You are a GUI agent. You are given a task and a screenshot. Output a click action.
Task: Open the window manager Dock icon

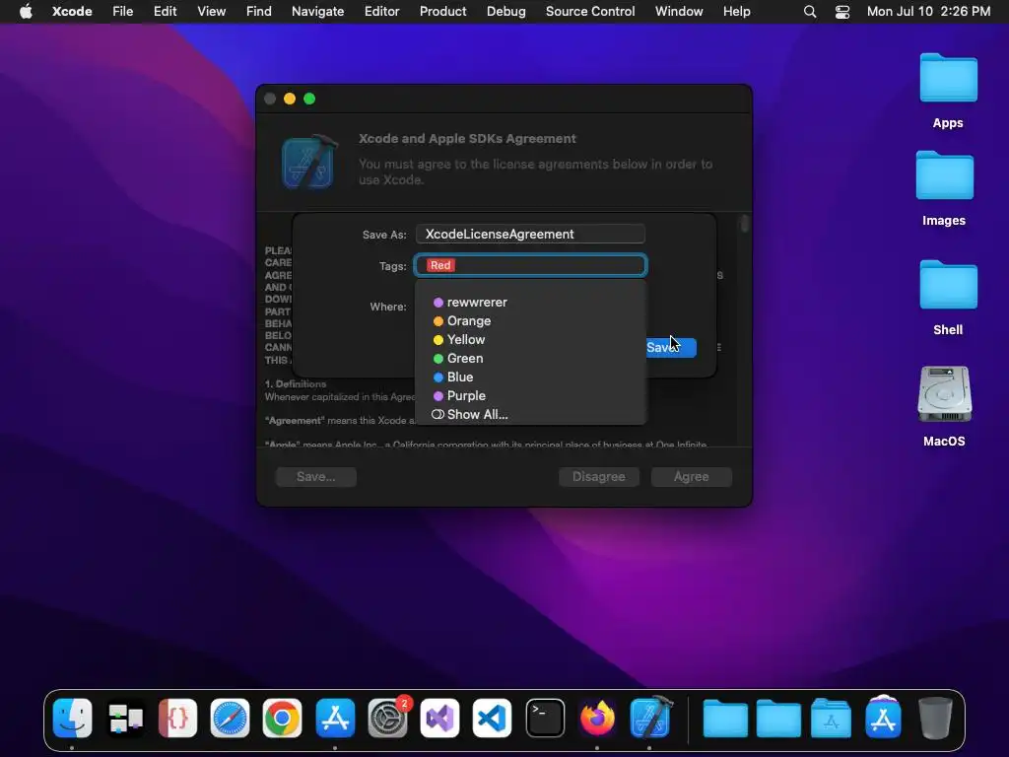click(x=125, y=718)
